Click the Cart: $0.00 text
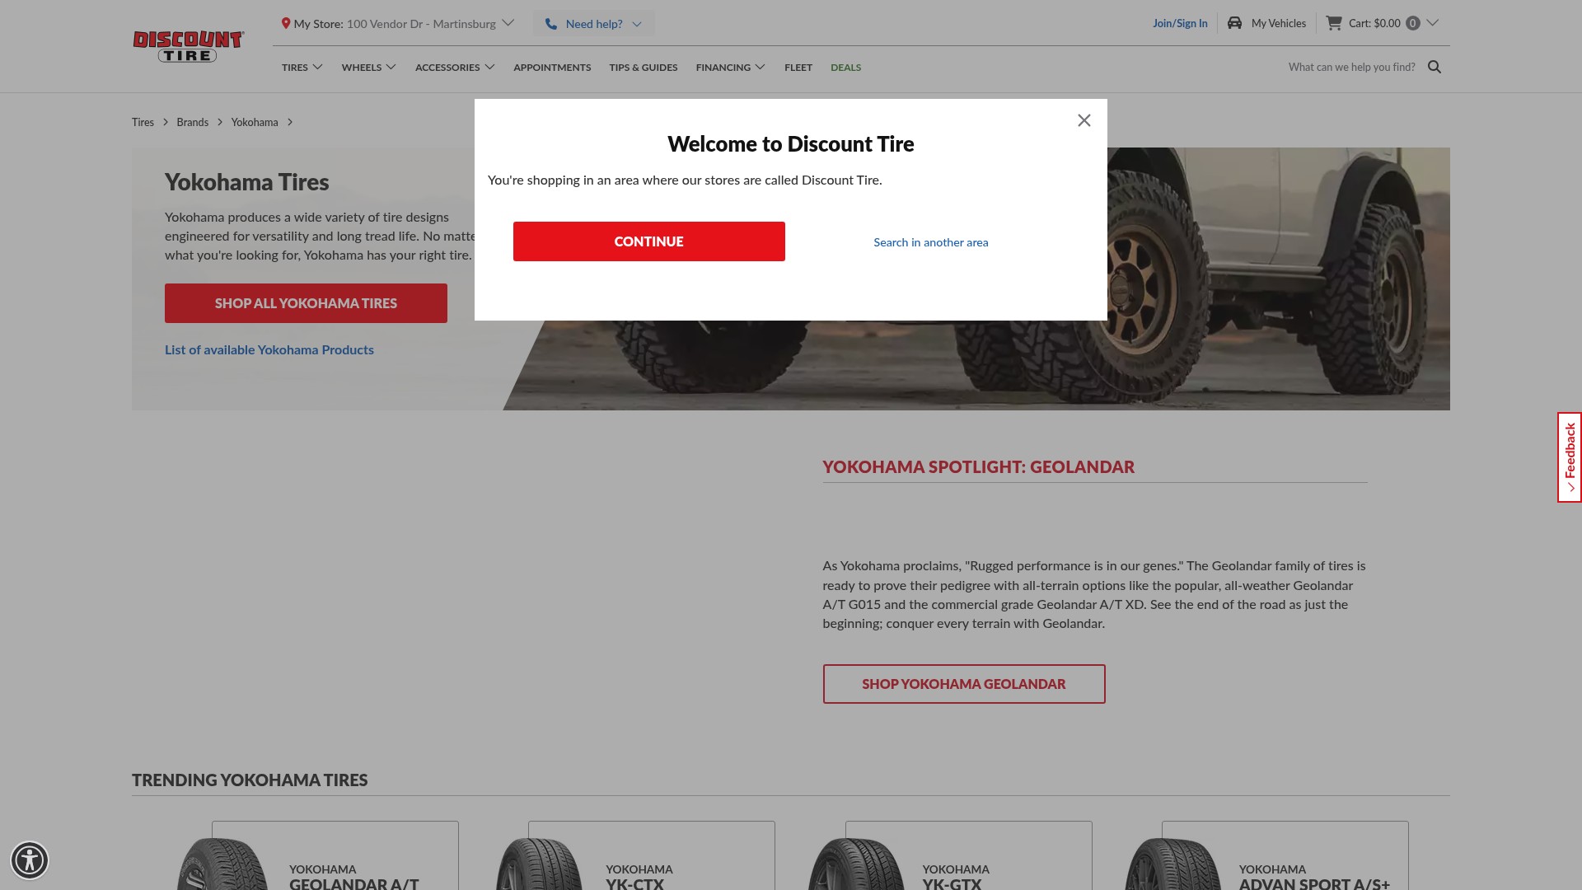Screen dimensions: 1582x890 [x=1374, y=23]
